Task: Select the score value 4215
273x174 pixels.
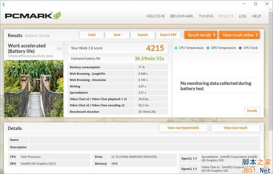Action: tap(155, 48)
